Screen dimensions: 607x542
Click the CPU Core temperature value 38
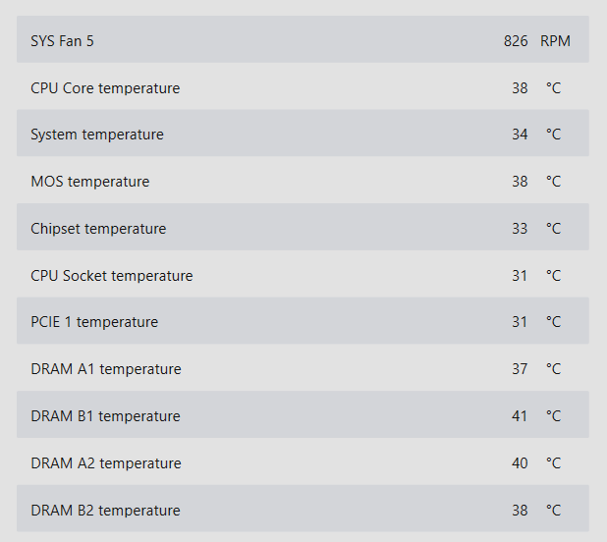520,88
